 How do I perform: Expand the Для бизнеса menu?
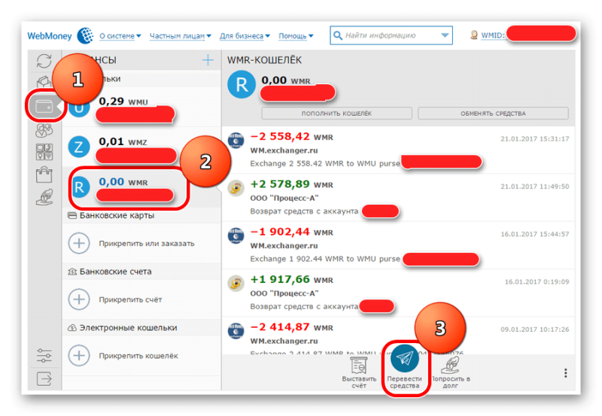[x=245, y=35]
